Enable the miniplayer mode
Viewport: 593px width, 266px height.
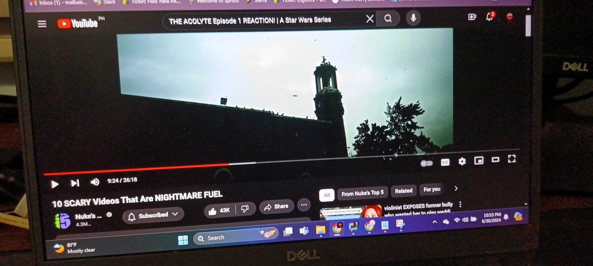(478, 160)
